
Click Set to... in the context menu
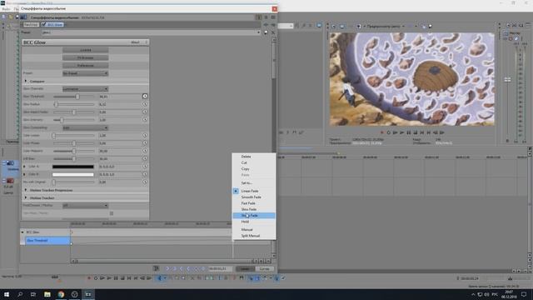[254, 183]
